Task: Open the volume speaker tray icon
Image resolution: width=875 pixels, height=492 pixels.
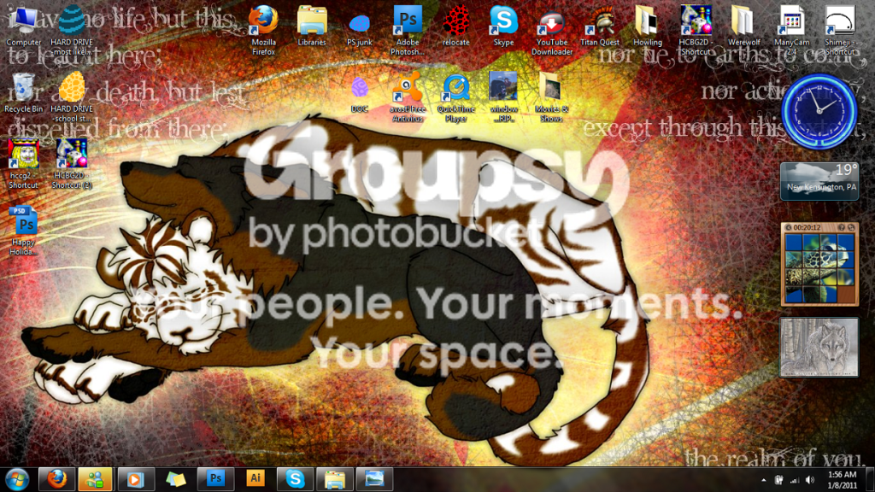Action: 810,480
